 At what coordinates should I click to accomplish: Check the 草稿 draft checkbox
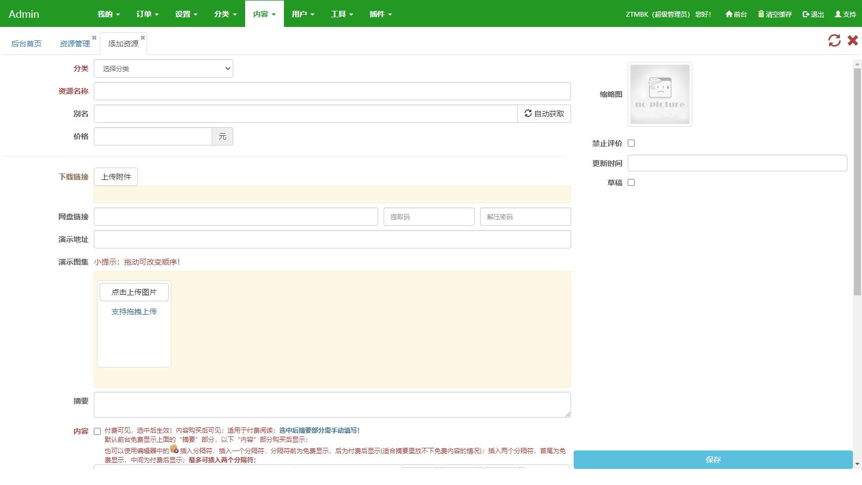tap(631, 183)
